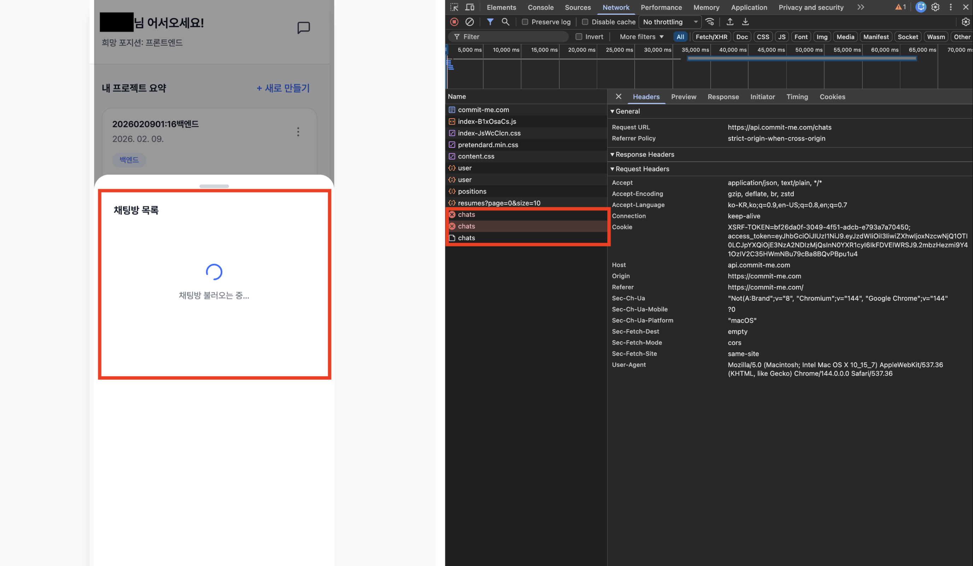Filter by Socket requests
This screenshot has height=566, width=973.
click(x=908, y=37)
